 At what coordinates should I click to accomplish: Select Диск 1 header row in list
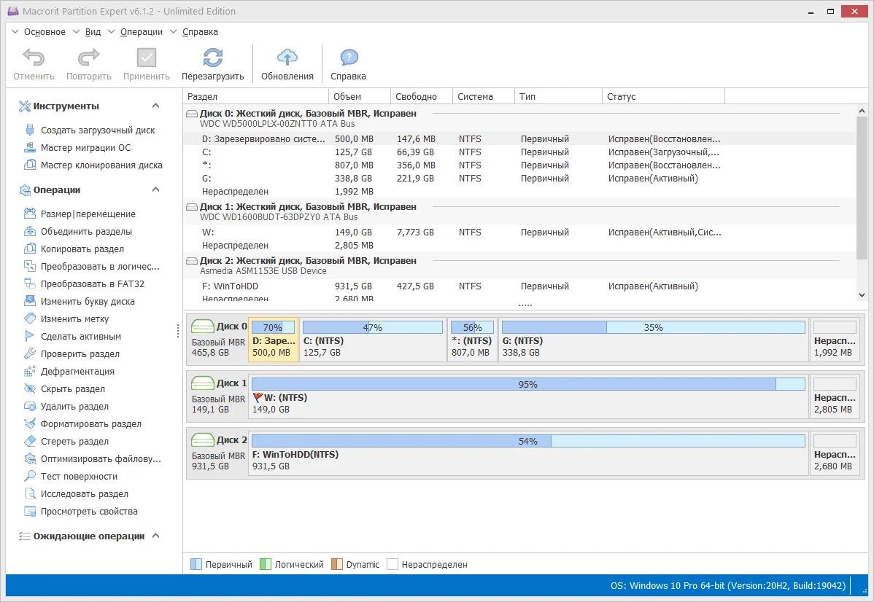(x=519, y=211)
